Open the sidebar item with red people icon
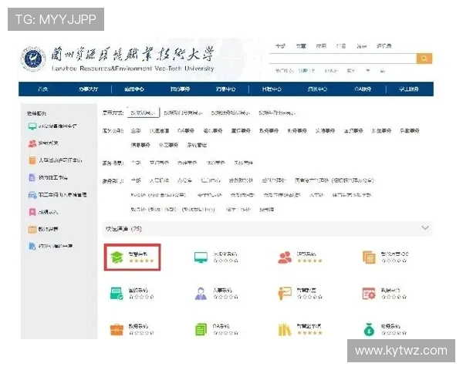Screen dimensions: 463x370 (x=43, y=143)
